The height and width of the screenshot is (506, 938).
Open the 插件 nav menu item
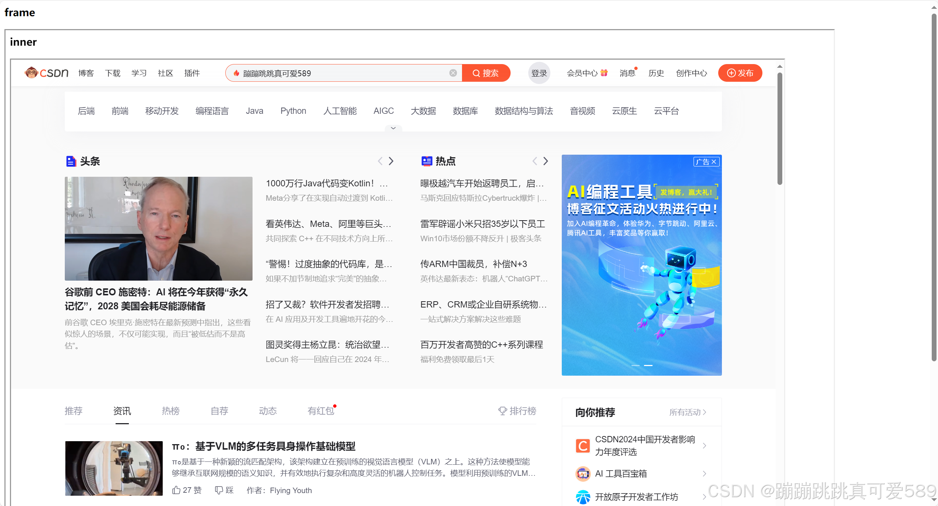pyautogui.click(x=192, y=73)
